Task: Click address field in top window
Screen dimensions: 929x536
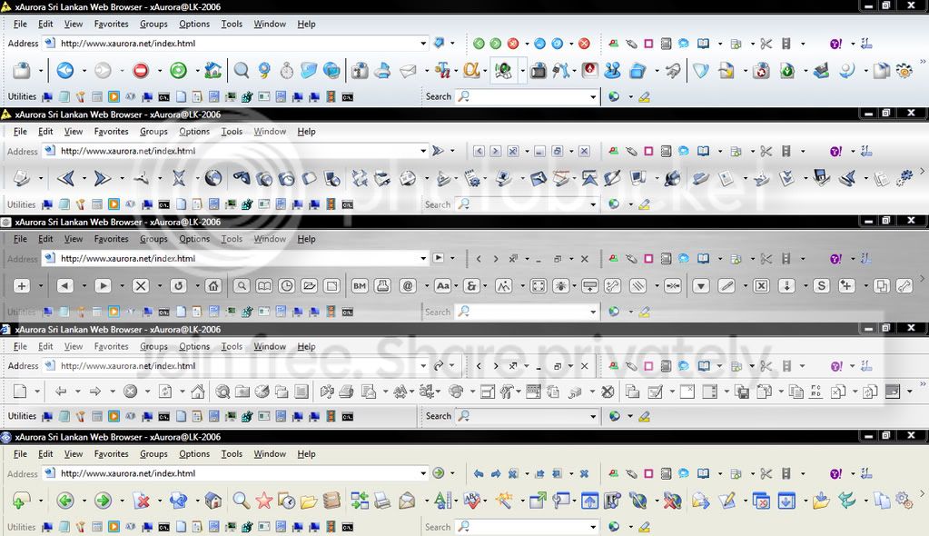Action: (234, 44)
